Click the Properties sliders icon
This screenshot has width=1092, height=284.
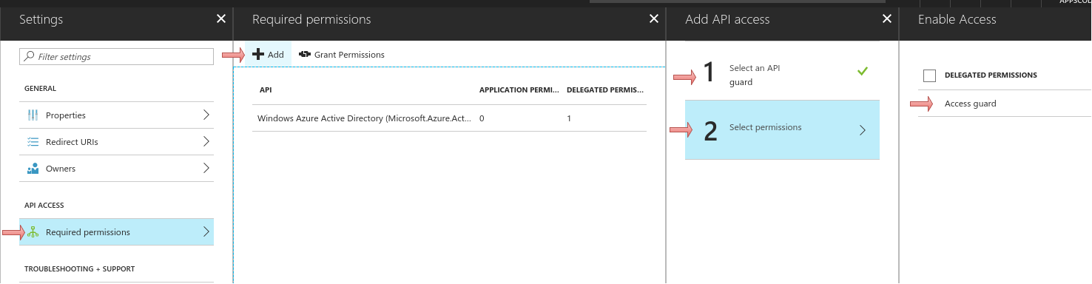pos(33,115)
